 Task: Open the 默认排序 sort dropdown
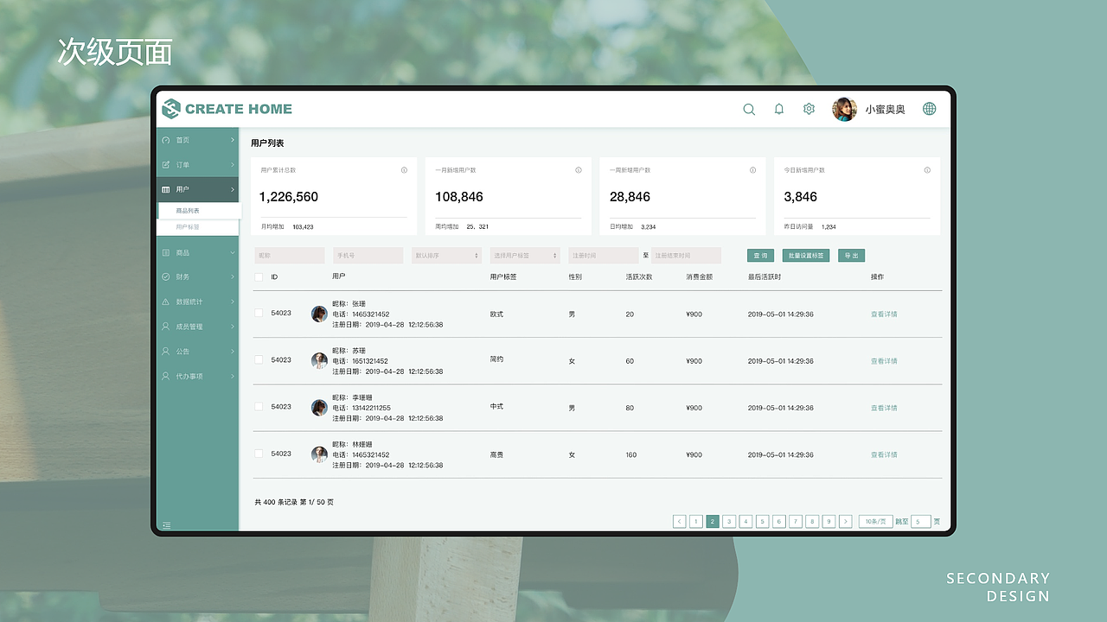coord(446,256)
